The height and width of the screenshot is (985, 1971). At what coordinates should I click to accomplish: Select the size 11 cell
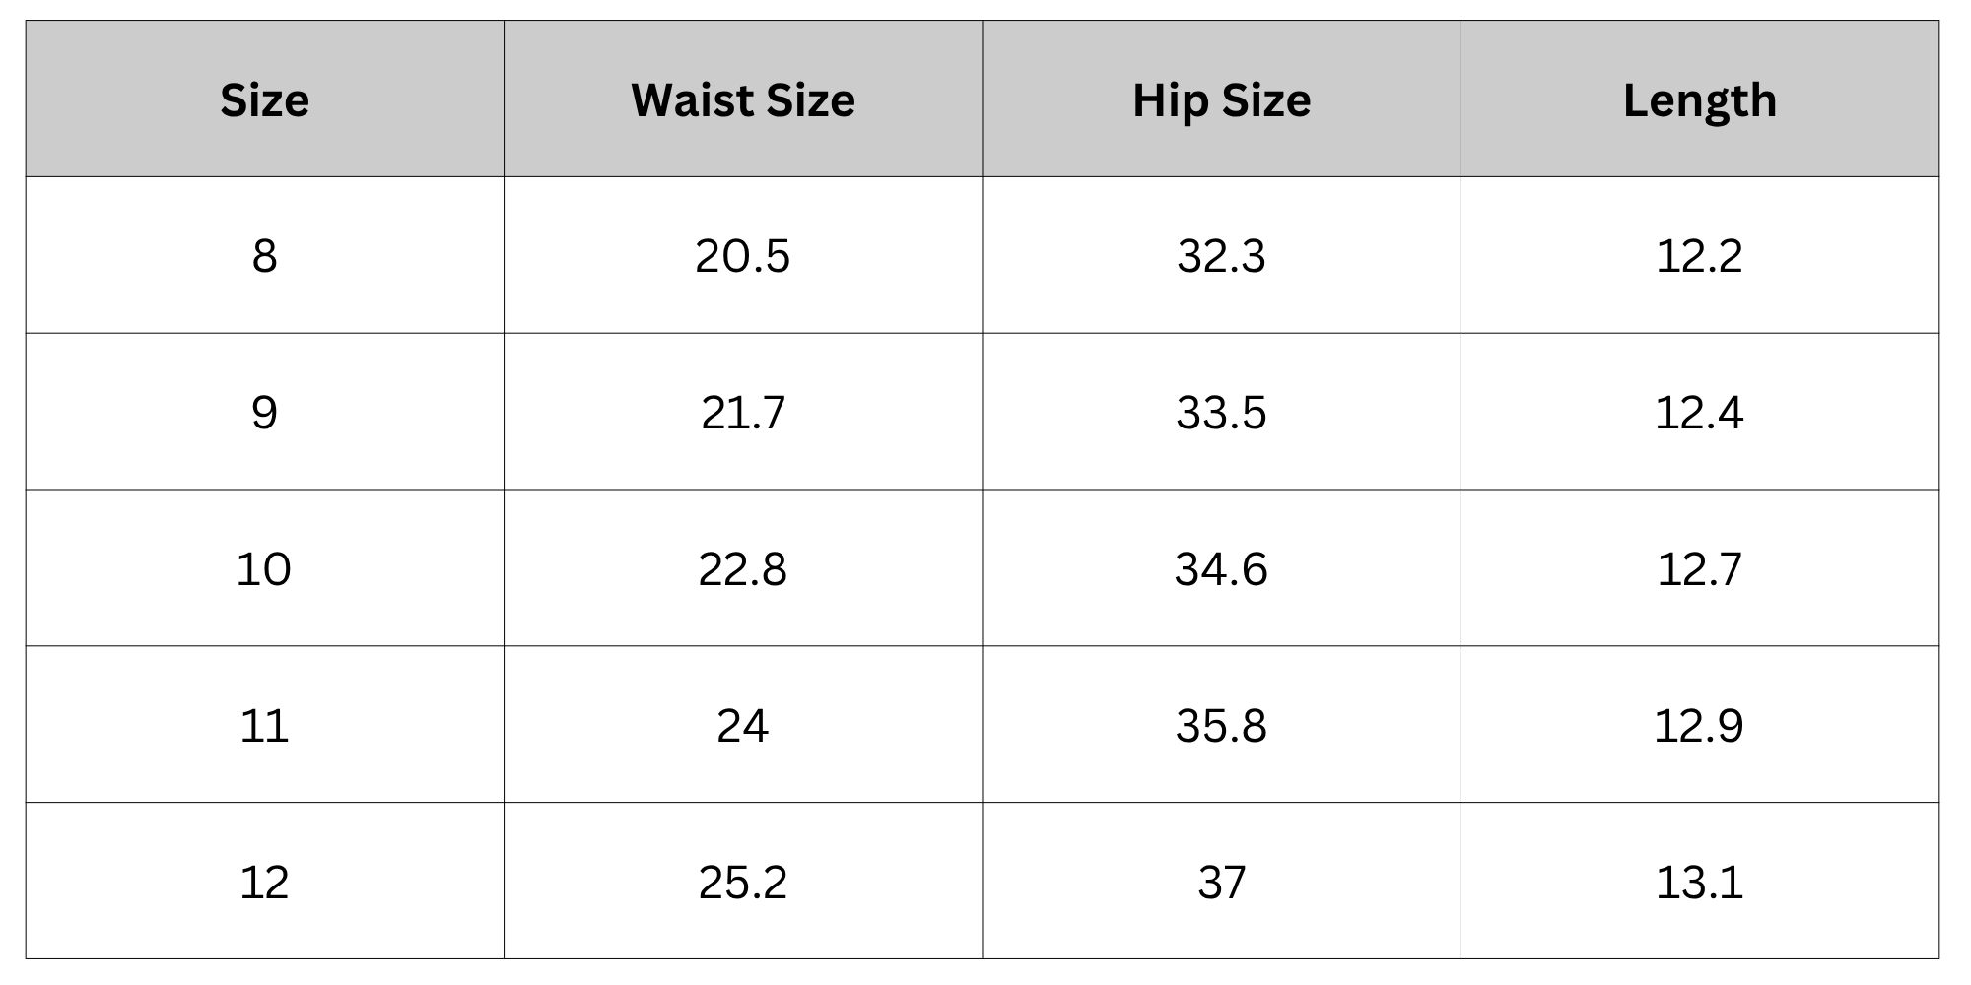pyautogui.click(x=264, y=725)
